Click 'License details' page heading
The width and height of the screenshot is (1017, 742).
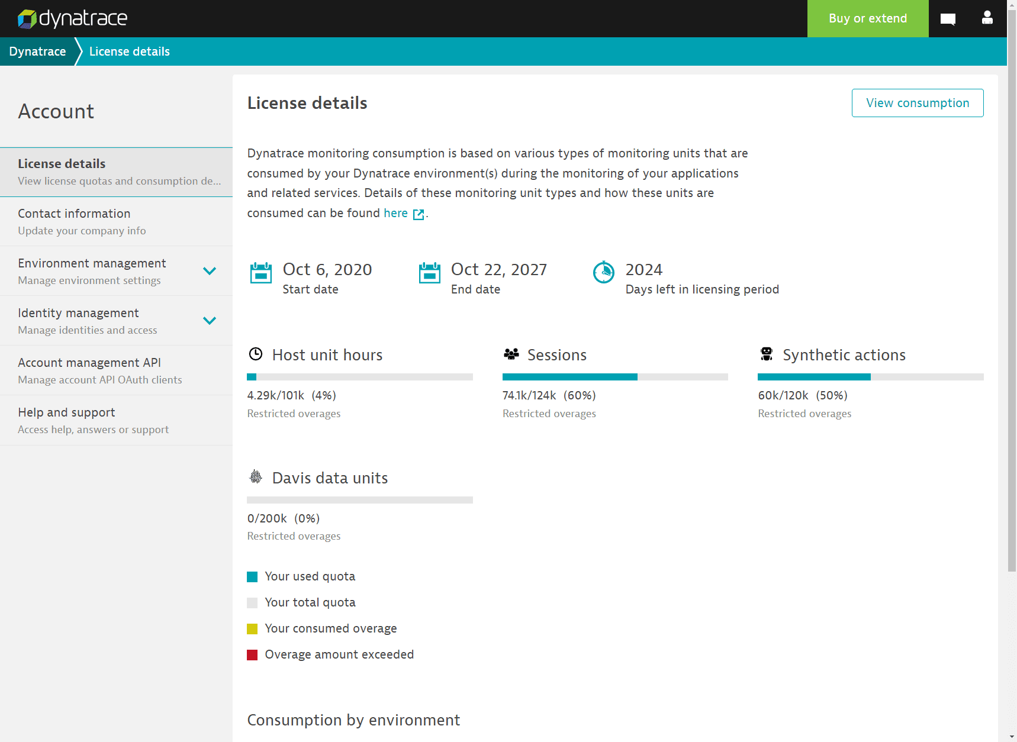(x=307, y=103)
